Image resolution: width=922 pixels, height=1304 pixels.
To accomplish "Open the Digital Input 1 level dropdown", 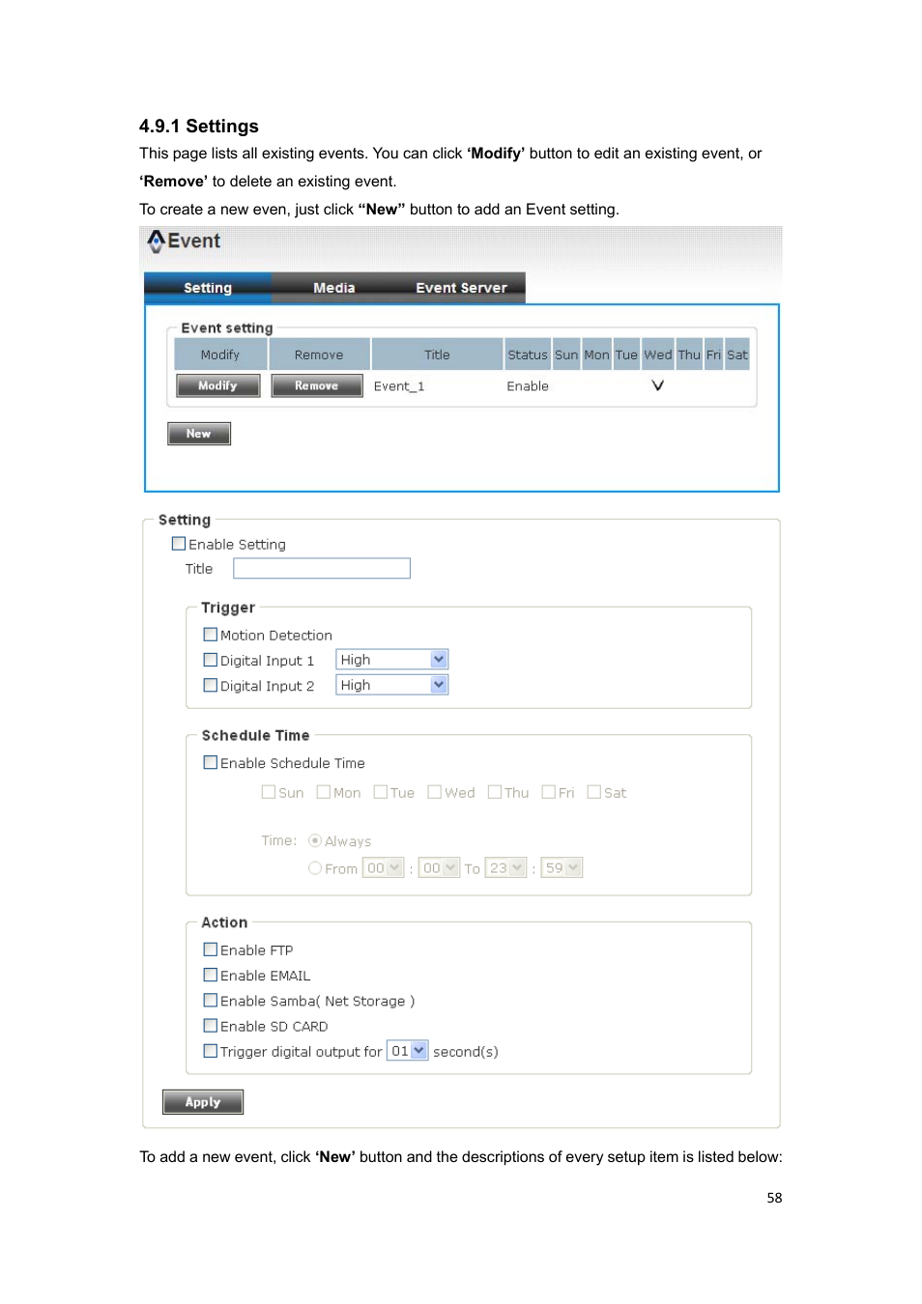I will (392, 660).
